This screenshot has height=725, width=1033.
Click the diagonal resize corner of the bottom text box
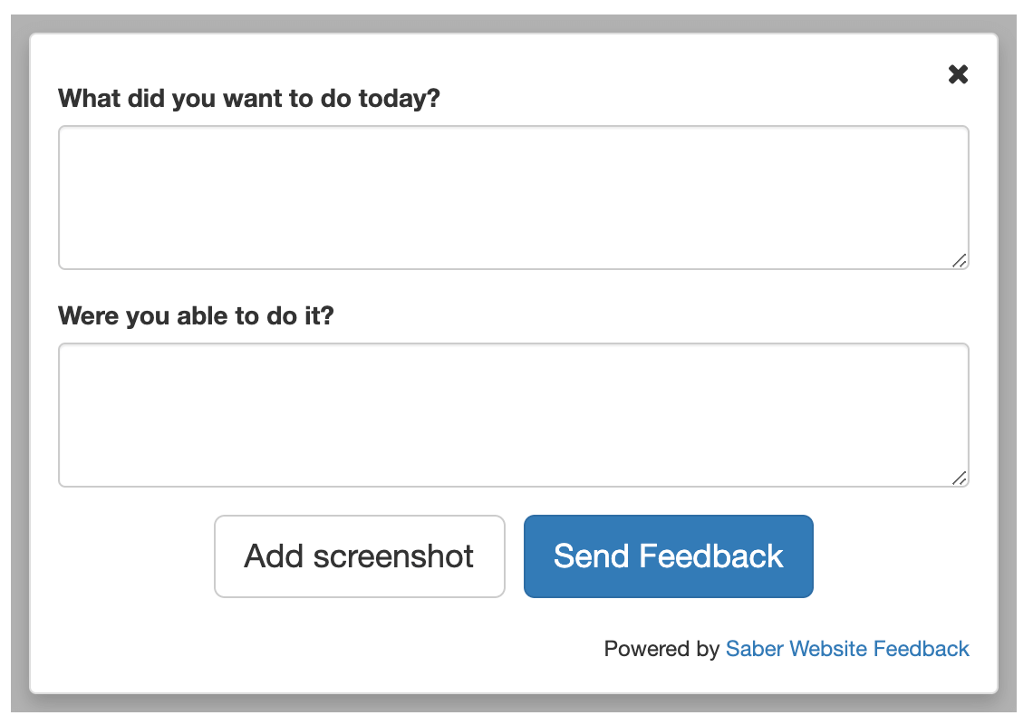click(960, 478)
